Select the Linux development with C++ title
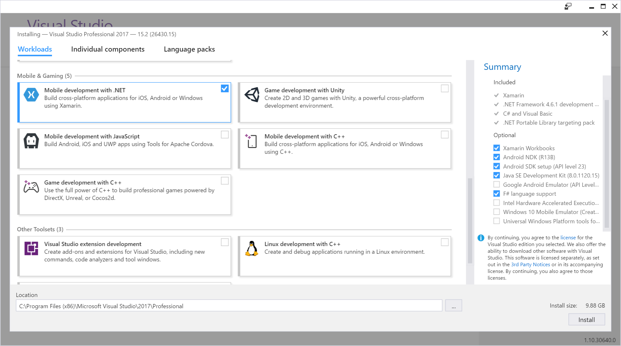Screen dimensions: 621x346 [x=302, y=244]
